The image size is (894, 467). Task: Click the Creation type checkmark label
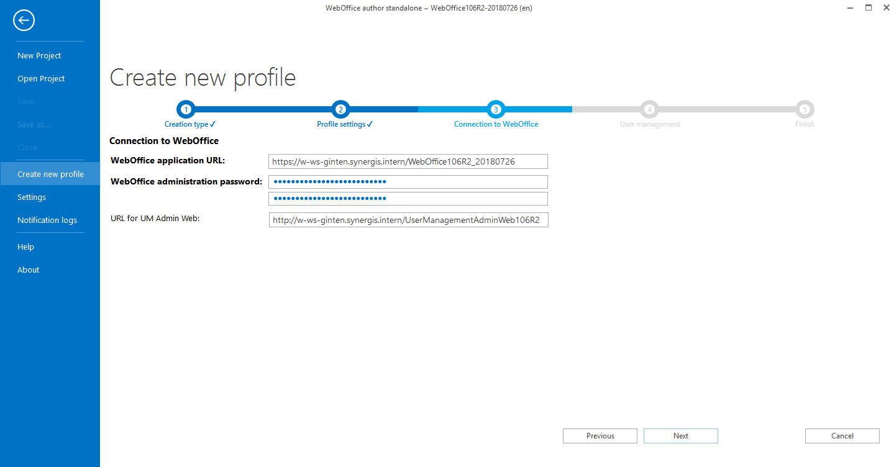(x=189, y=124)
